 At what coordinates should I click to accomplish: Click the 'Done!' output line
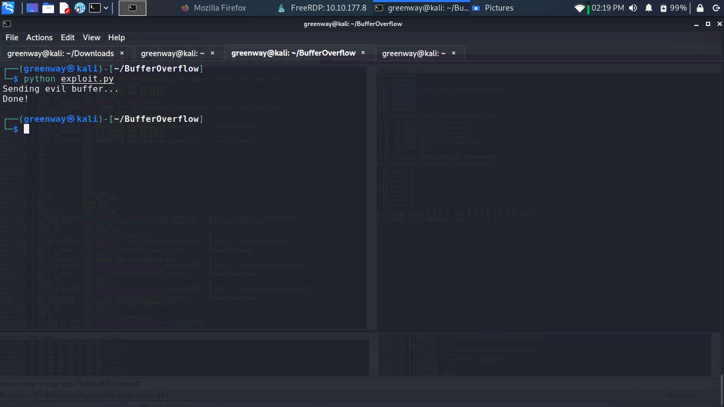16,99
